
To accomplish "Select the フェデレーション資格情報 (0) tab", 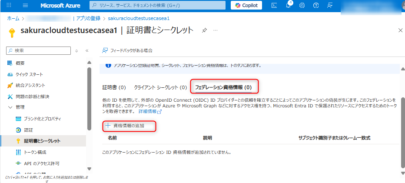I will click(223, 87).
